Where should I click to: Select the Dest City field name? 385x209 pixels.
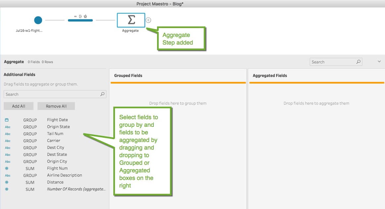pyautogui.click(x=55, y=147)
